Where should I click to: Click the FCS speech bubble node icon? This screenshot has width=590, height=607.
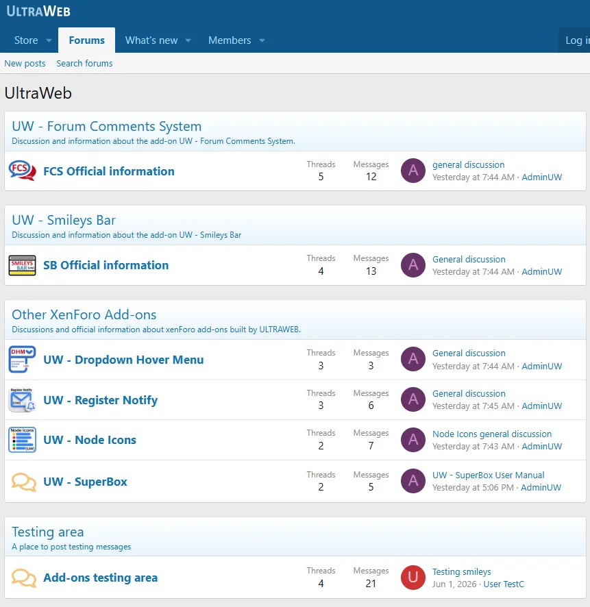[x=23, y=171]
